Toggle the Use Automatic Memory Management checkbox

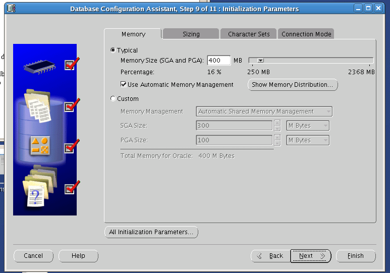(x=124, y=84)
